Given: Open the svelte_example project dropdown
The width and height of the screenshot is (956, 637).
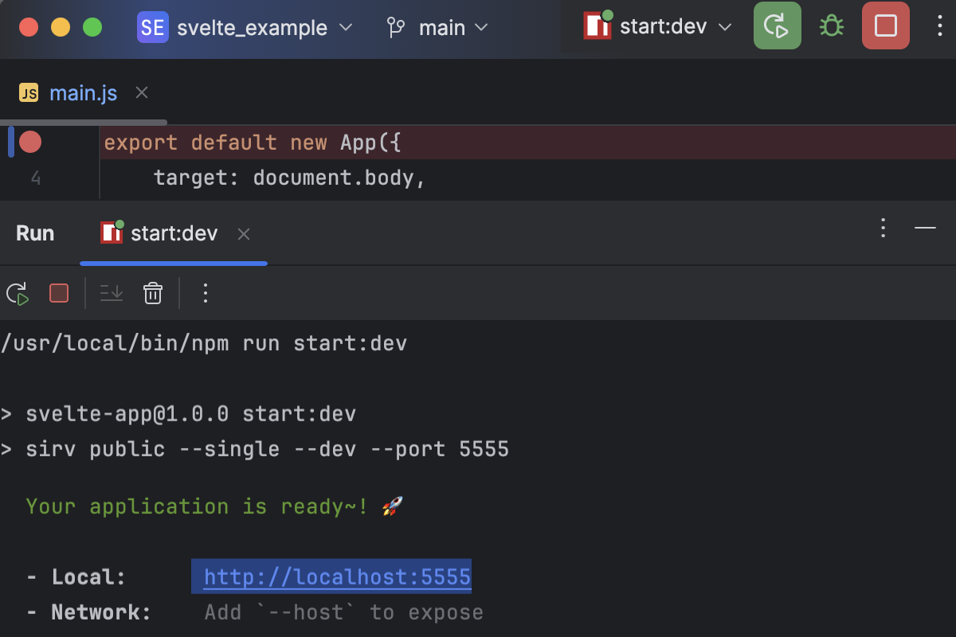Looking at the screenshot, I should click(247, 27).
